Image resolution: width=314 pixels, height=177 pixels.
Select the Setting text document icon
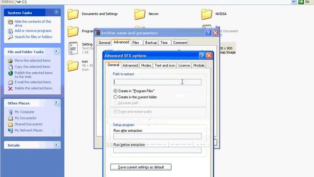coord(73,48)
